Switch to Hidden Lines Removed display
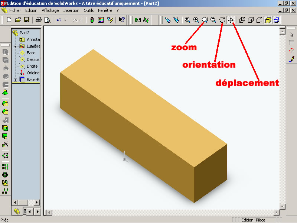The image size is (297, 223). pos(259,20)
